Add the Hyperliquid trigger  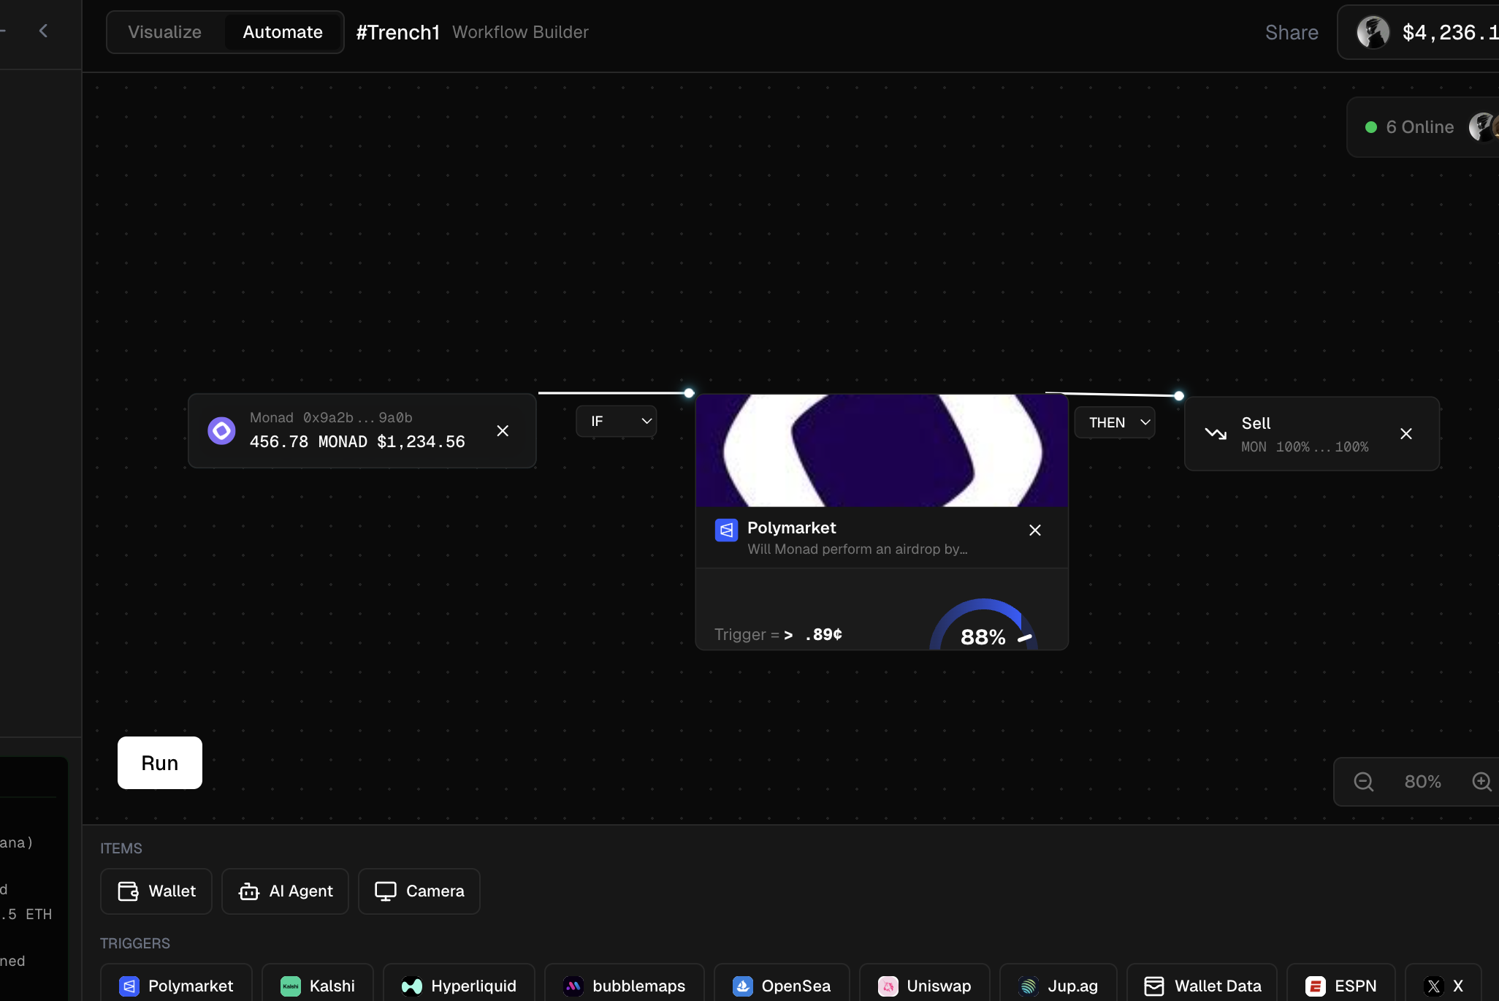point(457,985)
